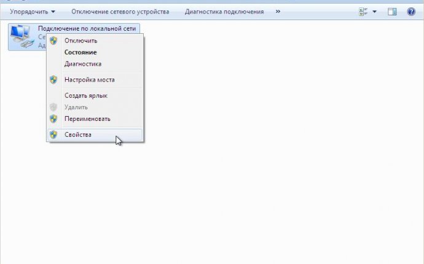Click Отключение сетевого устройства in toolbar
This screenshot has height=264, width=424.
point(120,12)
